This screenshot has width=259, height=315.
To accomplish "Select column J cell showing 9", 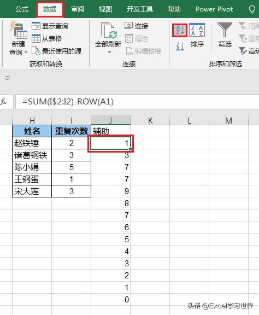I will coord(110,191).
